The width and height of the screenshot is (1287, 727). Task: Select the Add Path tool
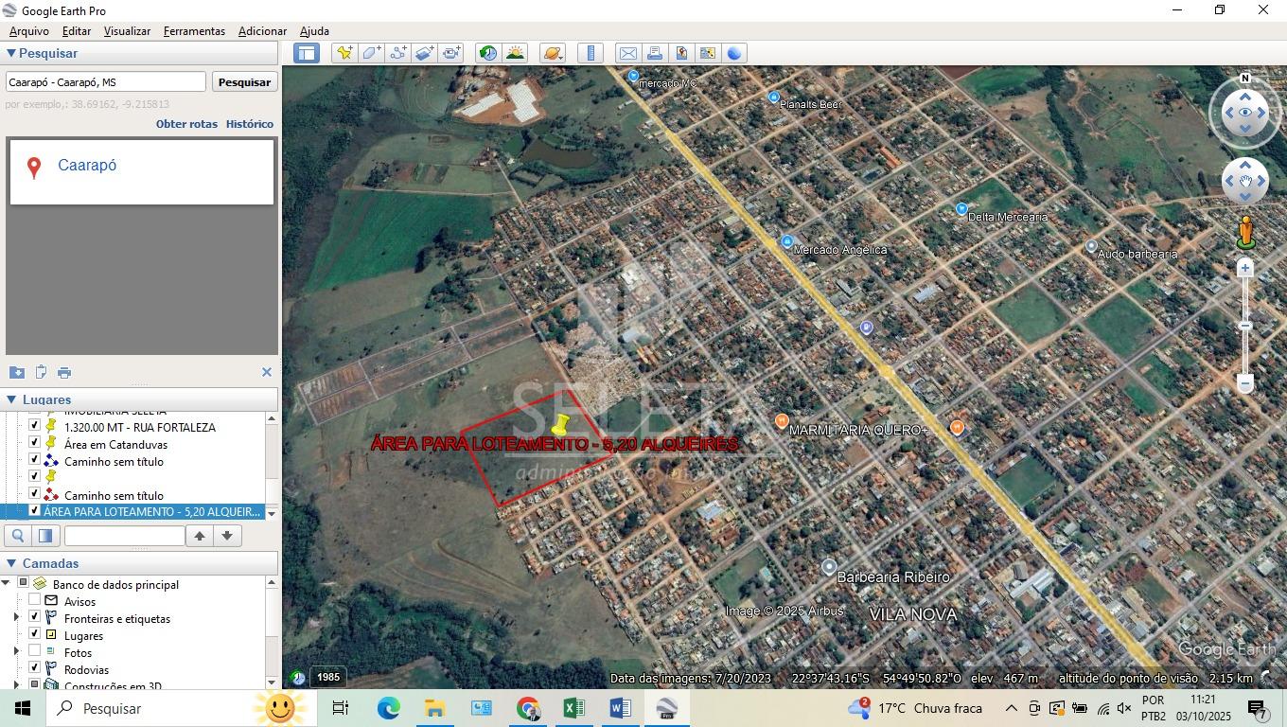pyautogui.click(x=397, y=53)
